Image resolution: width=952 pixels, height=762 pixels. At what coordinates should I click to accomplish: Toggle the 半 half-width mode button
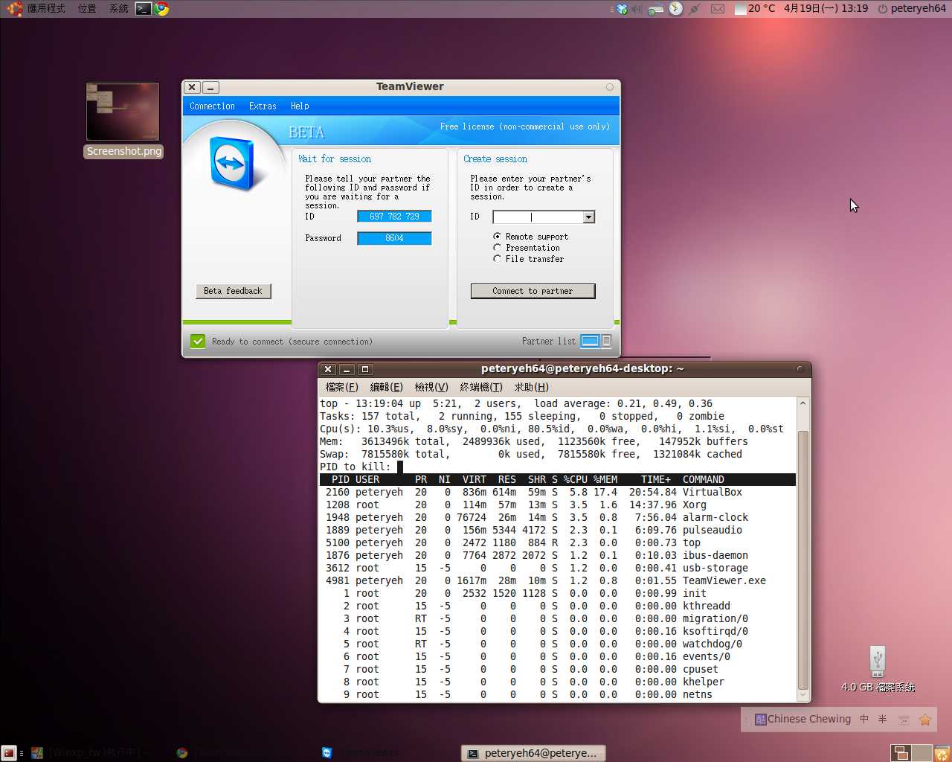[883, 719]
